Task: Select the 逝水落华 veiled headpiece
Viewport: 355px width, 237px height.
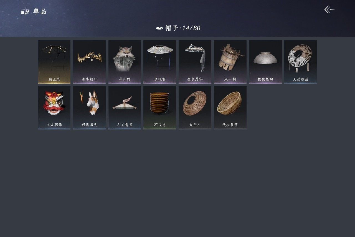Action: tap(195, 62)
